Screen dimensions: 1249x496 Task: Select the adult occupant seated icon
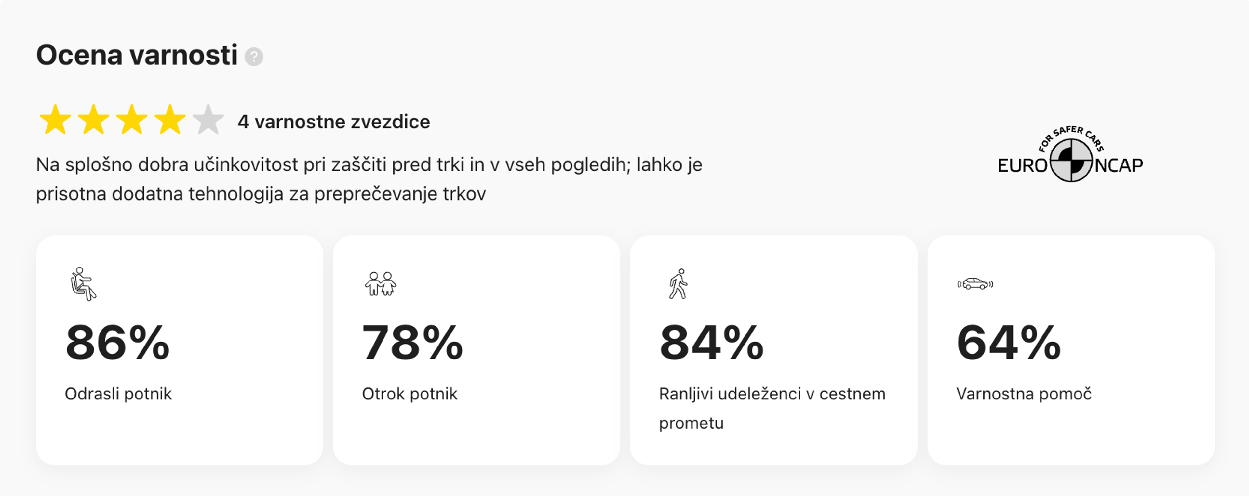(x=83, y=284)
